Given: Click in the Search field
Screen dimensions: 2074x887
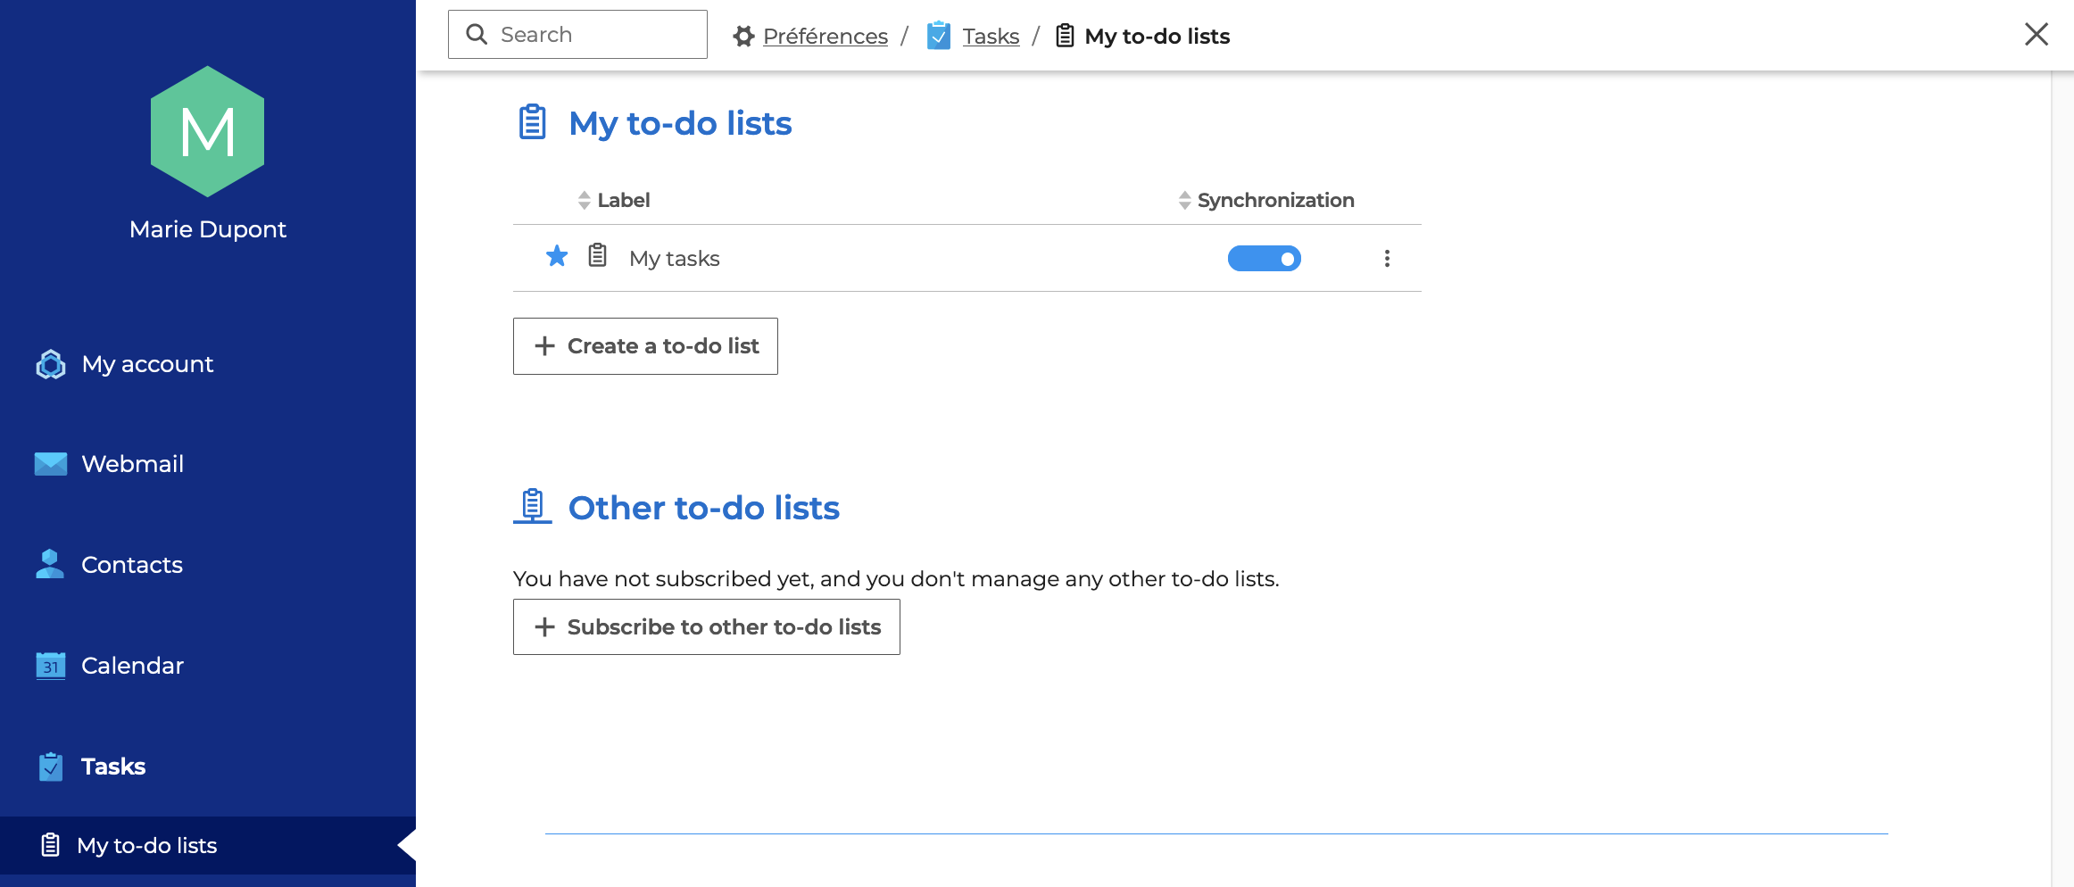Looking at the screenshot, I should (589, 35).
